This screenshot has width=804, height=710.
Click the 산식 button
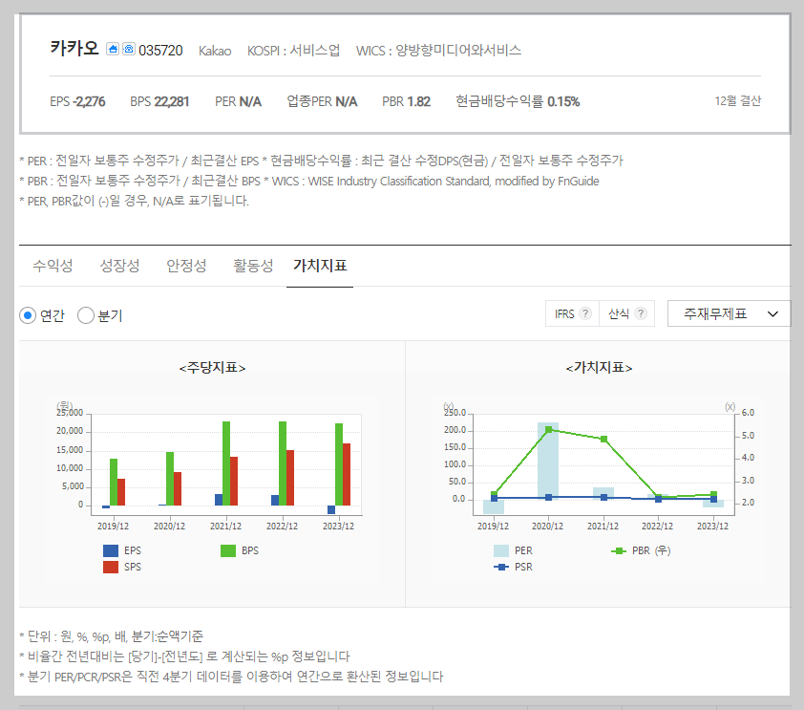(x=626, y=313)
